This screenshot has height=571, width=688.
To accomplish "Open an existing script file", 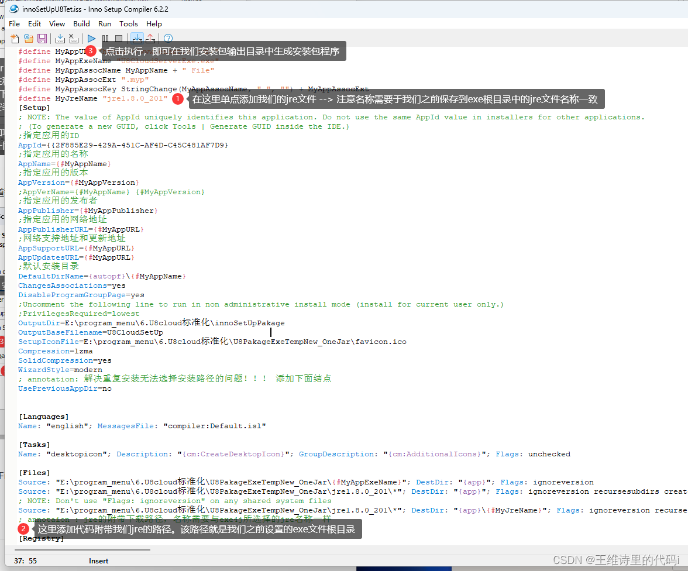I will pyautogui.click(x=29, y=39).
